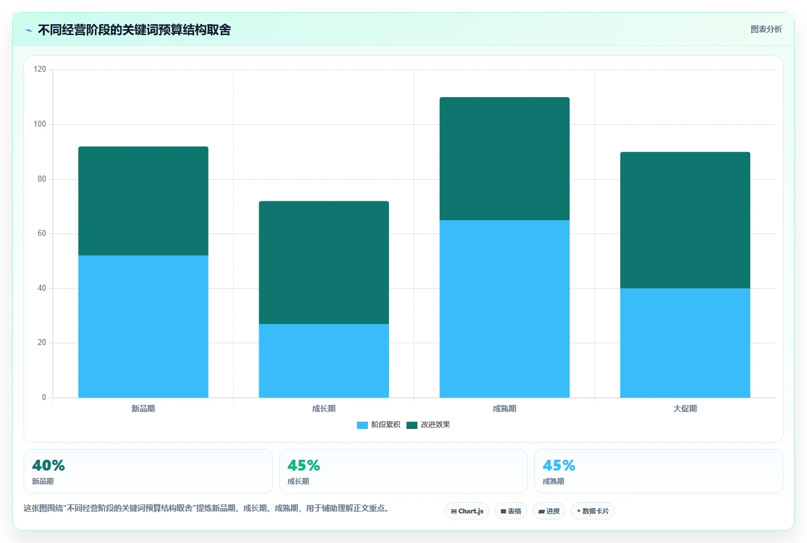Click the 120 y-axis value

[40, 69]
